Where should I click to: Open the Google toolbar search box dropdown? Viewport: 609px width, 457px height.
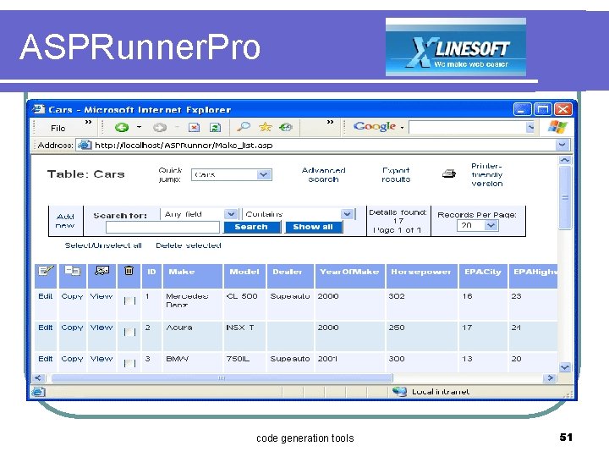point(529,127)
